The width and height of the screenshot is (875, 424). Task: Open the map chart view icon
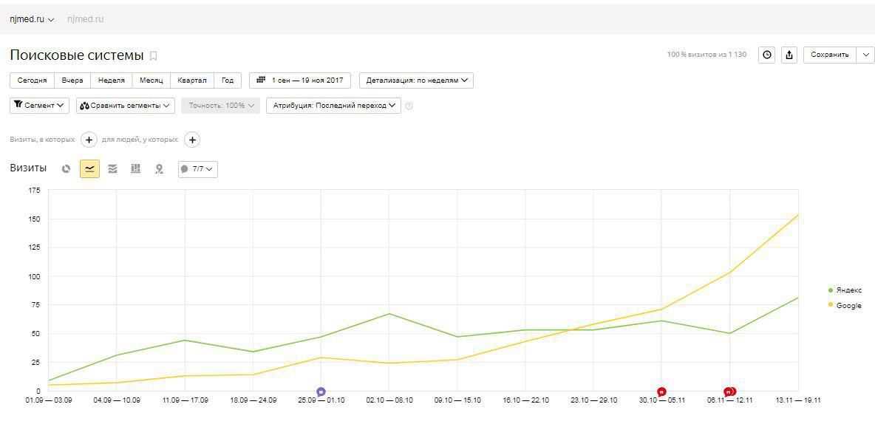tap(159, 169)
